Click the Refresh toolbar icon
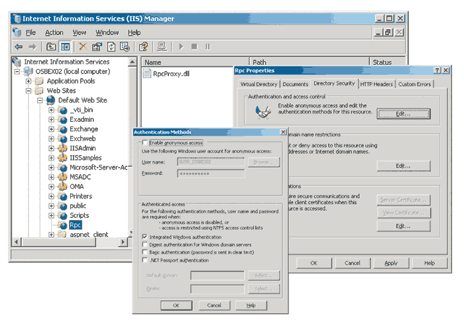 111,46
